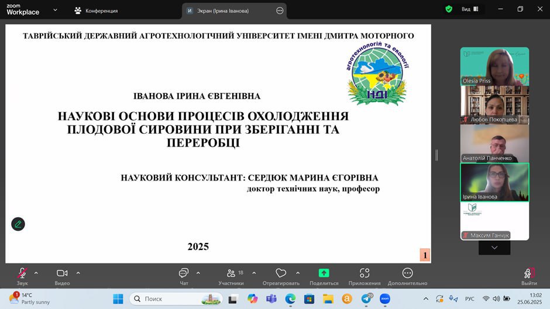Show hidden tray icons chevron
Viewport: 550px width, 309px height.
pos(426,299)
